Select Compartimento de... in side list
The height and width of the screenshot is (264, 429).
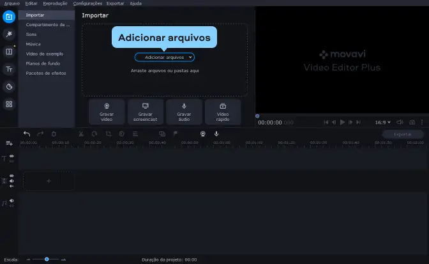point(47,25)
